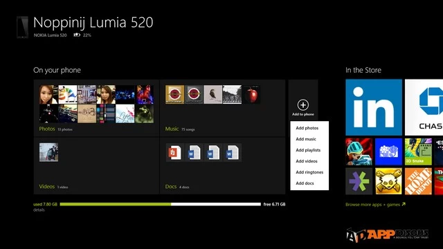The width and height of the screenshot is (443, 249).
Task: Open the first gold-red badge album cover
Action: click(x=174, y=94)
